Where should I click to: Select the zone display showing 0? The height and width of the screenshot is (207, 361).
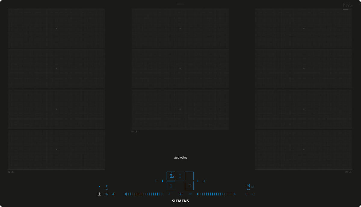point(171,186)
